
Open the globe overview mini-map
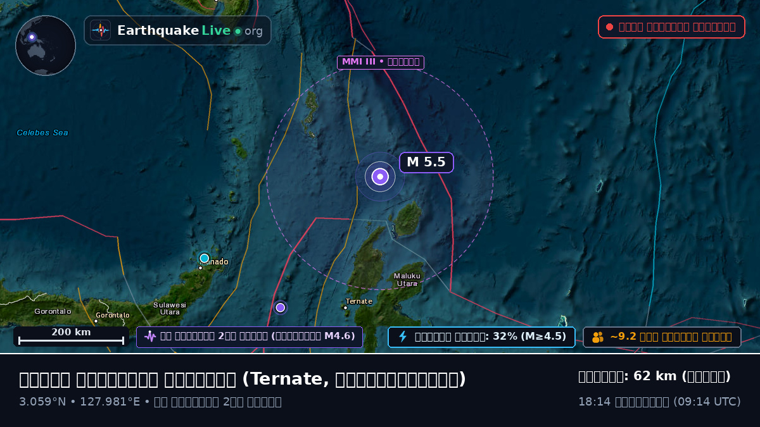click(46, 46)
